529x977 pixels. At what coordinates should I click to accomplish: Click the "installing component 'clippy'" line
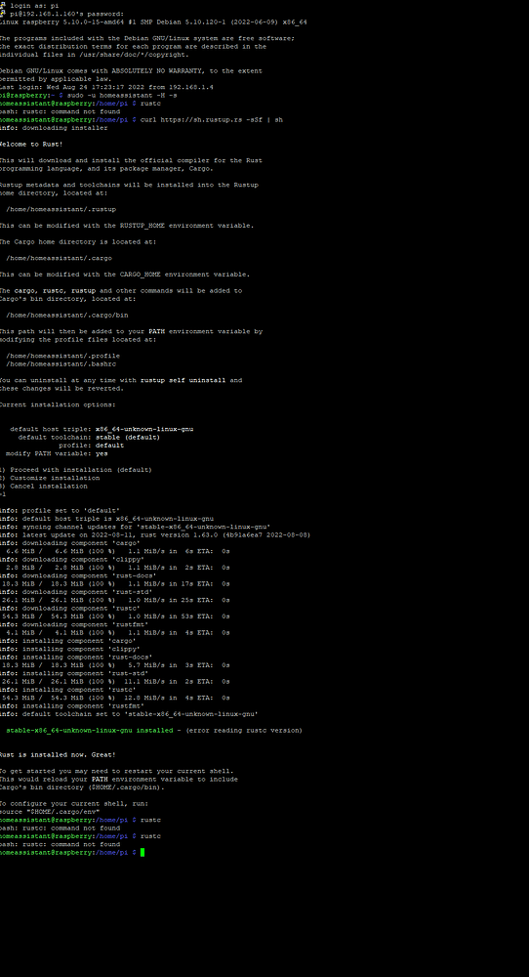pos(69,649)
